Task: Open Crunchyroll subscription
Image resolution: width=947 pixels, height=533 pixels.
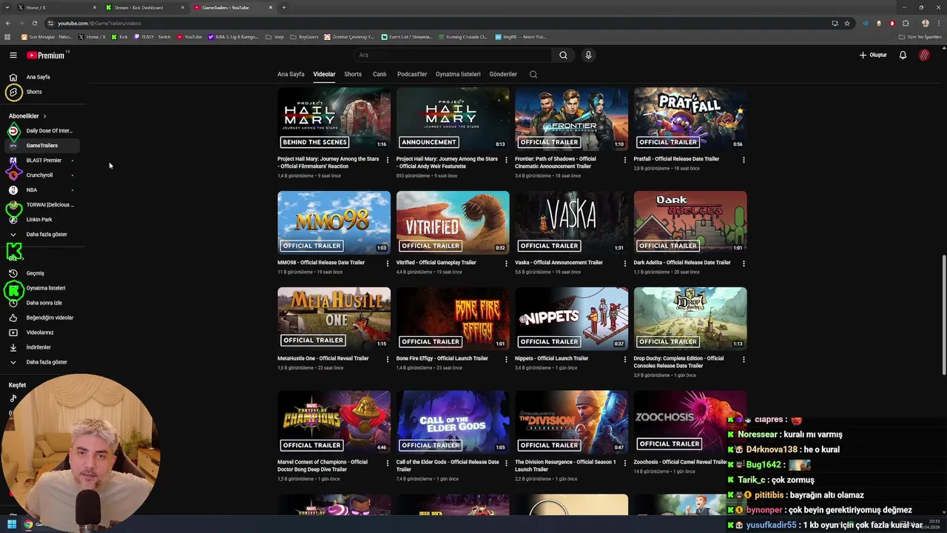Action: pyautogui.click(x=41, y=175)
